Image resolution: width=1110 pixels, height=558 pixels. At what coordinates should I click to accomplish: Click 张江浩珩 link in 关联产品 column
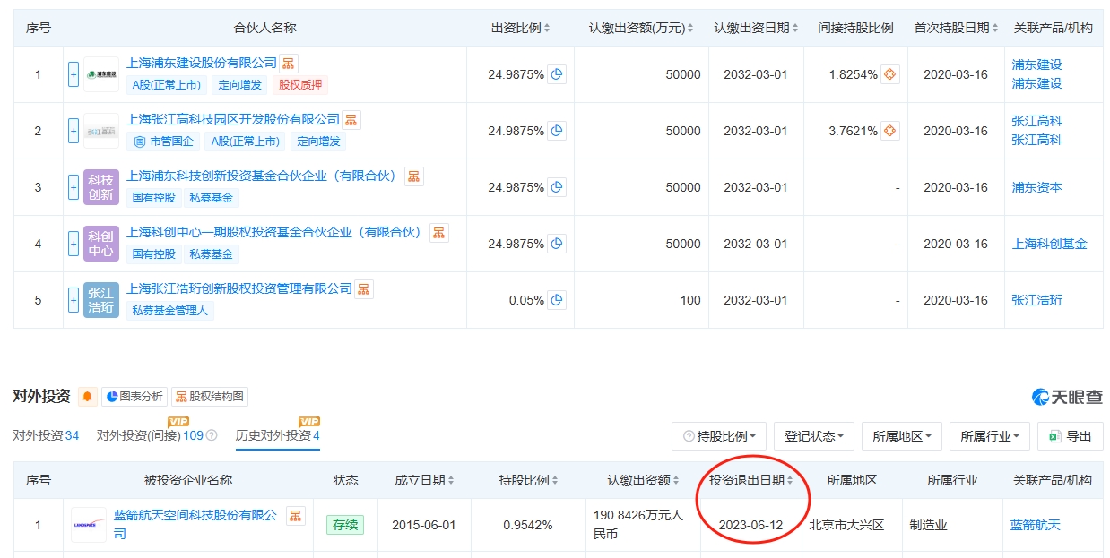(1036, 300)
